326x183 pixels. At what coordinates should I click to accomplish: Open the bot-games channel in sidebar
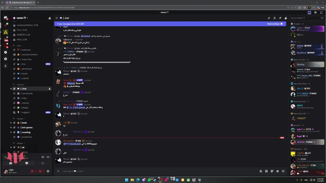tap(31, 128)
